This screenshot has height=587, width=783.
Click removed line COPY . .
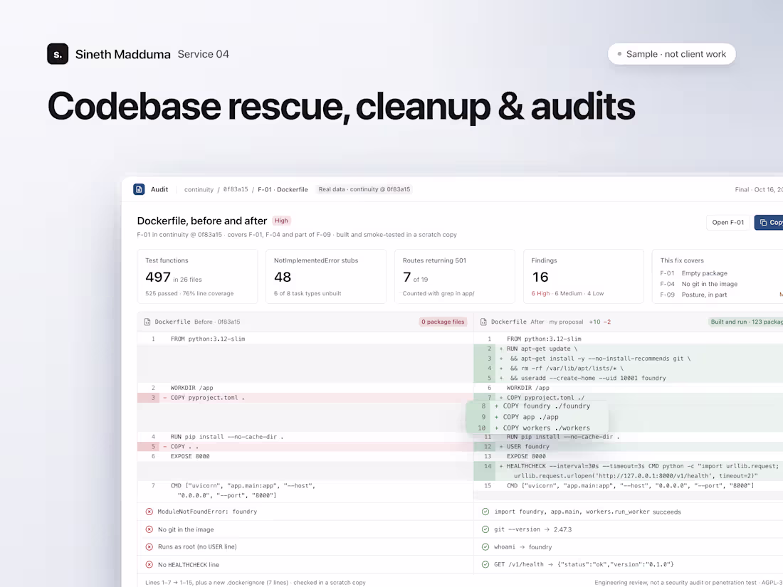tap(305, 447)
